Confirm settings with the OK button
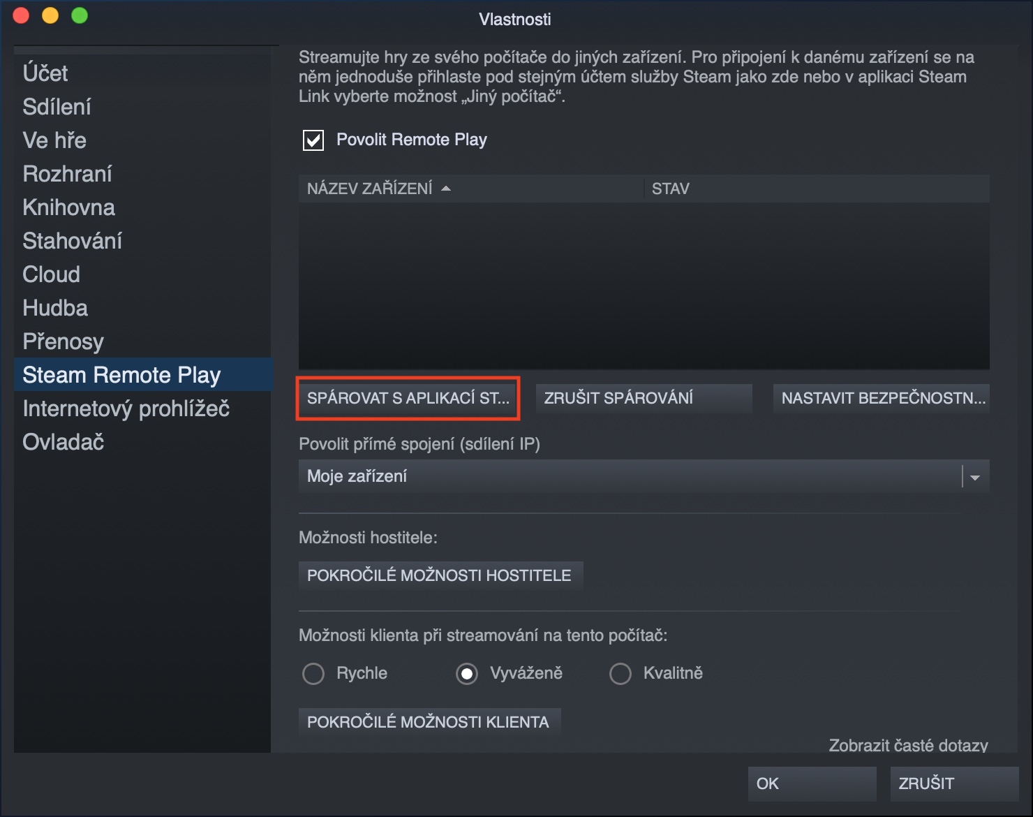Viewport: 1033px width, 817px height. (812, 783)
